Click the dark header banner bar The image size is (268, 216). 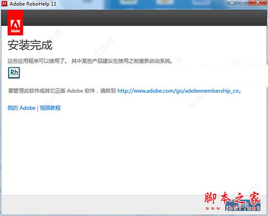[x=134, y=17]
